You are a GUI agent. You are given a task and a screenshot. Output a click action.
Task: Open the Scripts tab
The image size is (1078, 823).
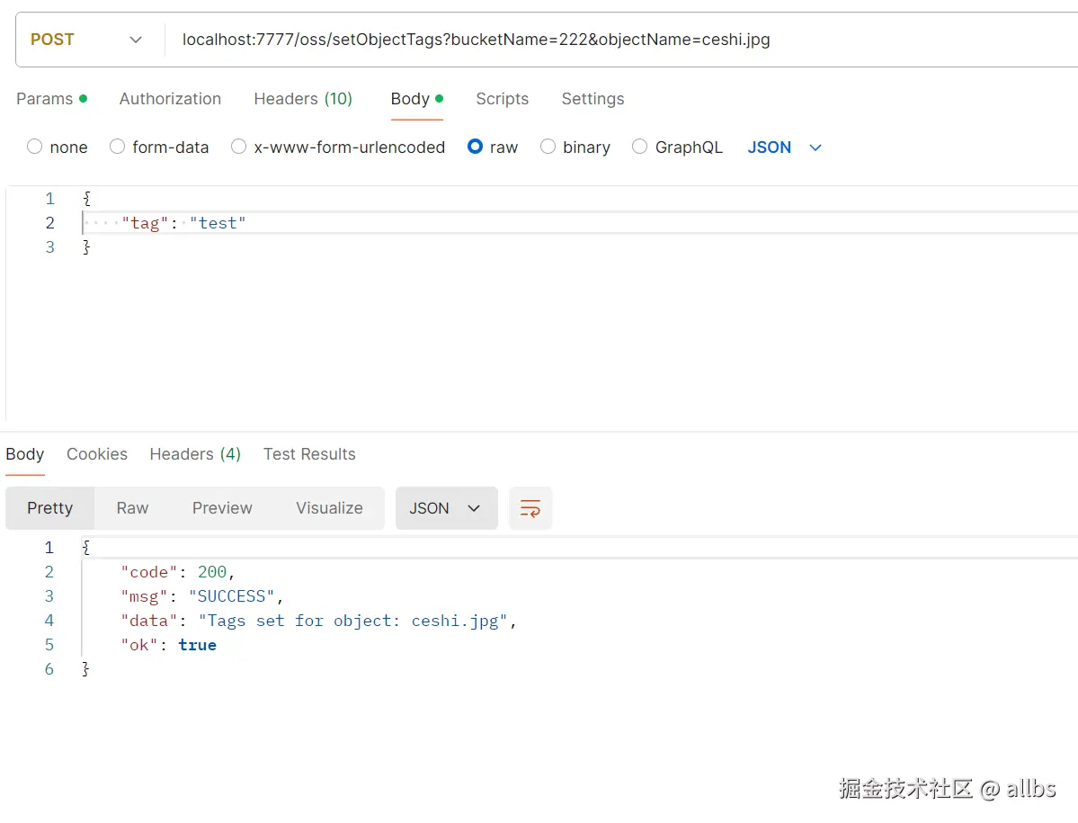pos(502,99)
